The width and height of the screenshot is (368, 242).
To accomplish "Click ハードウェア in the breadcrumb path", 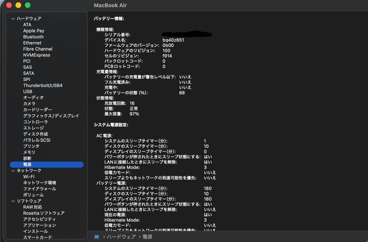I will tap(120, 236).
